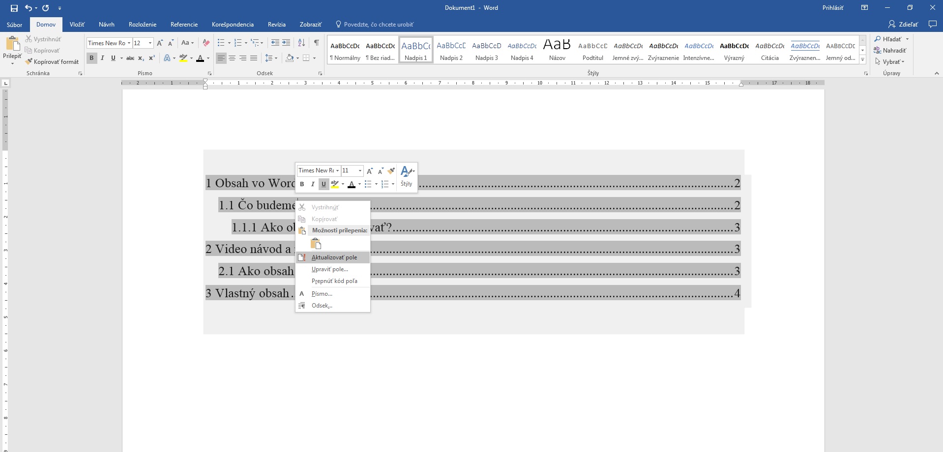
Task: Click the Redo icon in the quick access toolbar
Action: click(46, 8)
